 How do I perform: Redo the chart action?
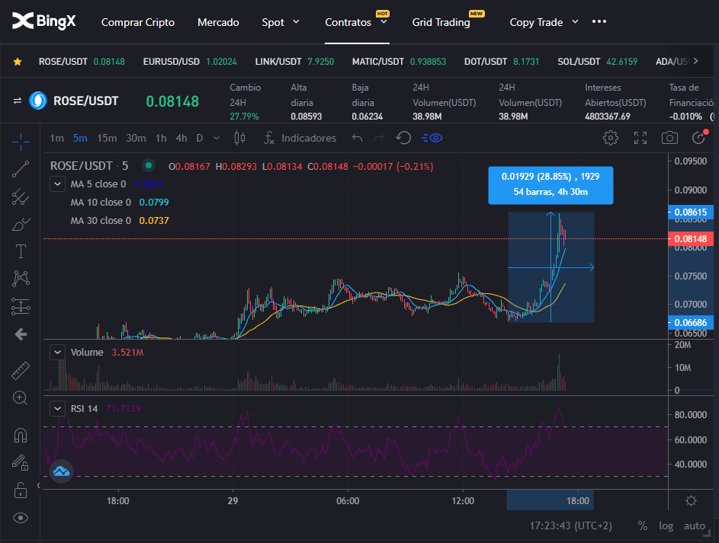pyautogui.click(x=378, y=138)
